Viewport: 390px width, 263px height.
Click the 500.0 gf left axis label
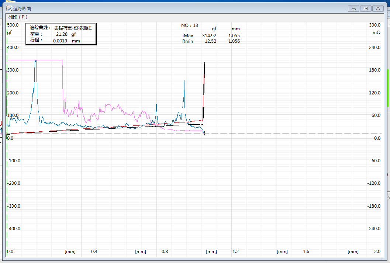tap(13, 25)
